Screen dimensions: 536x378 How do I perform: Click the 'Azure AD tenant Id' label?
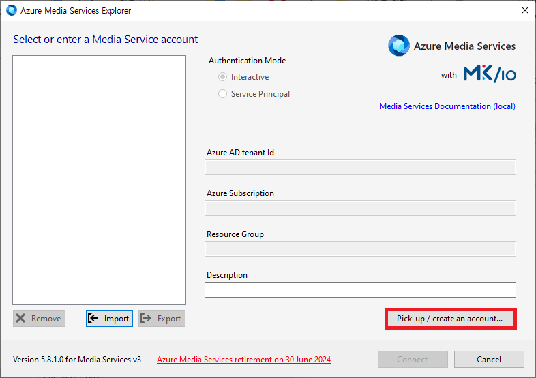tap(240, 153)
